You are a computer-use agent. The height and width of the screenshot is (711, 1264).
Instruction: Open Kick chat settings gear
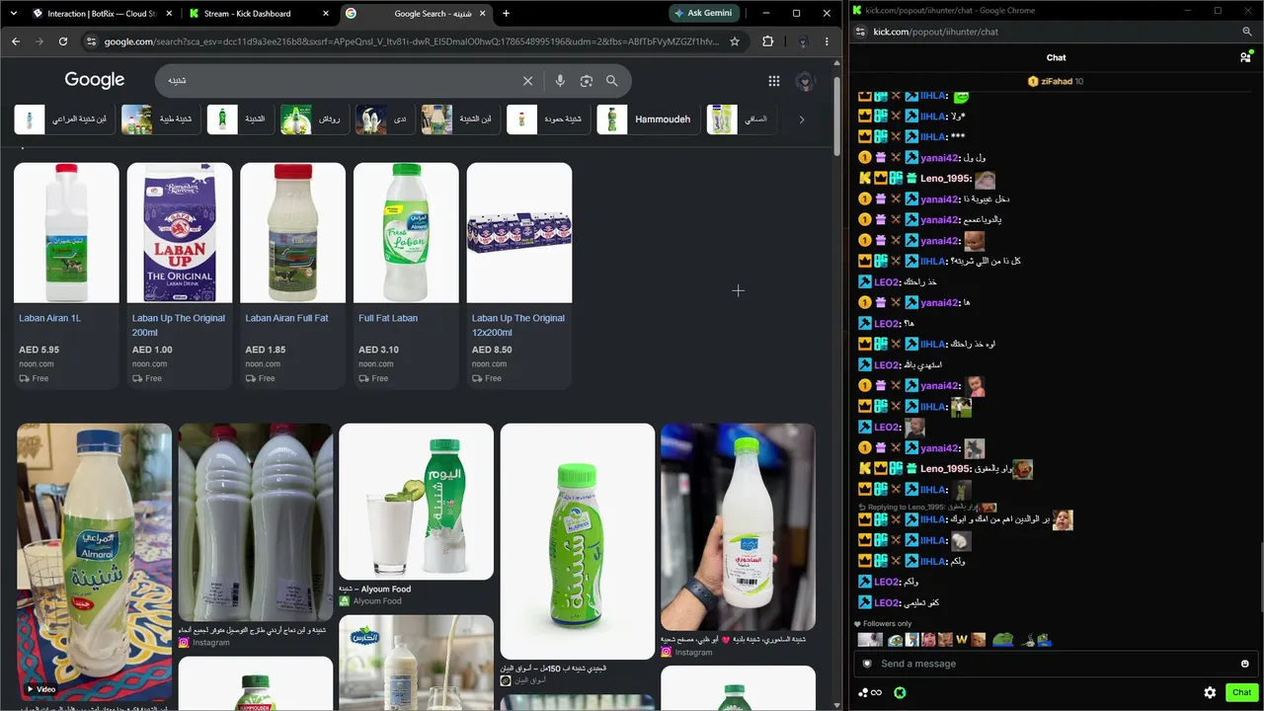[1210, 692]
